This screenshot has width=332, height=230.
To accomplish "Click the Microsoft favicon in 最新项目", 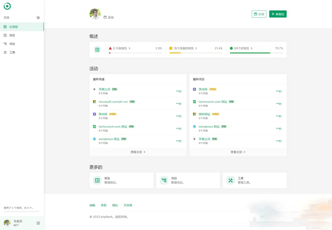I will 194,114.
